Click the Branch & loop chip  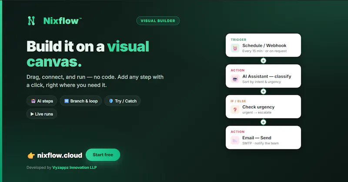81,101
